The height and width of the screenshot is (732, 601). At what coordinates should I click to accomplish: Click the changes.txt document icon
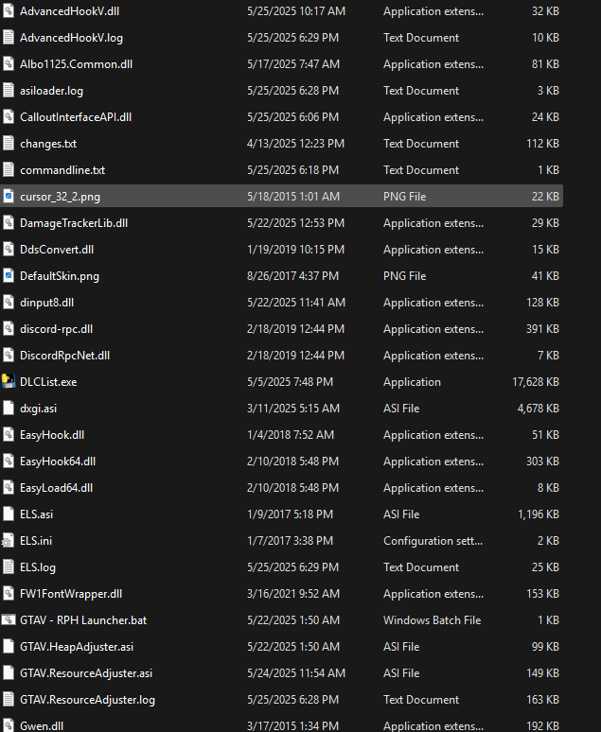coord(9,144)
